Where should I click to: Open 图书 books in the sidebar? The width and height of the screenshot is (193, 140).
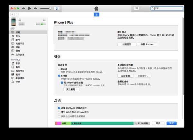(x=28, y=75)
